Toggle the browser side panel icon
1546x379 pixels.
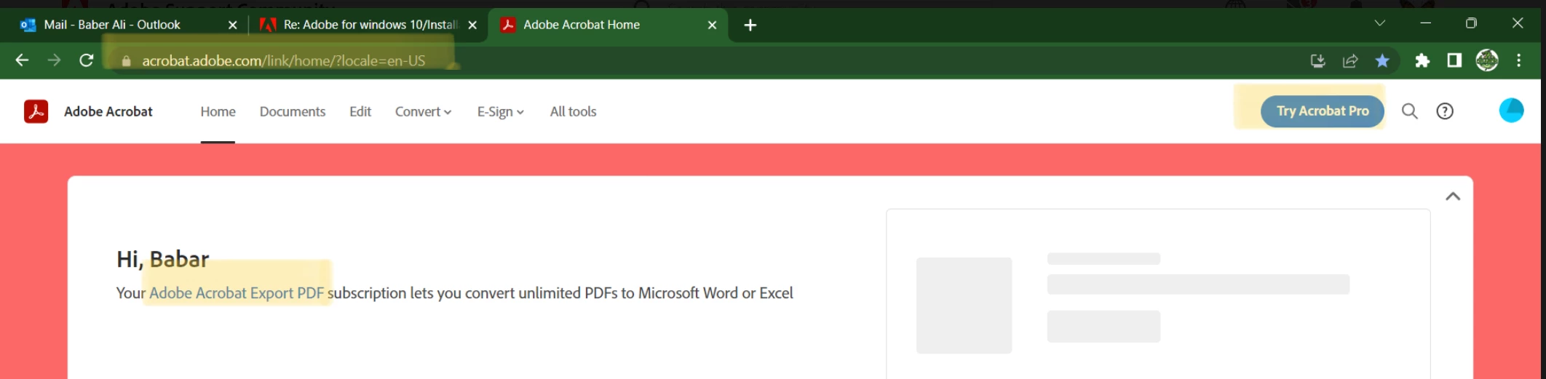pos(1454,60)
